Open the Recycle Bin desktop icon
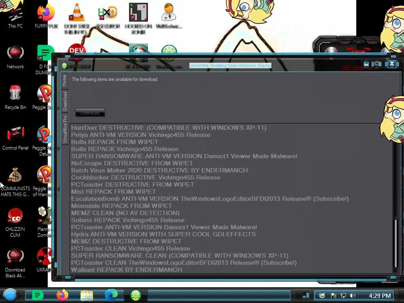 click(15, 97)
